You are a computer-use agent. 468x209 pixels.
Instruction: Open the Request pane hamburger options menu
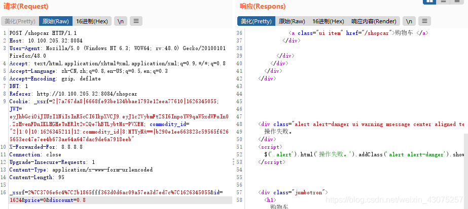136,21
